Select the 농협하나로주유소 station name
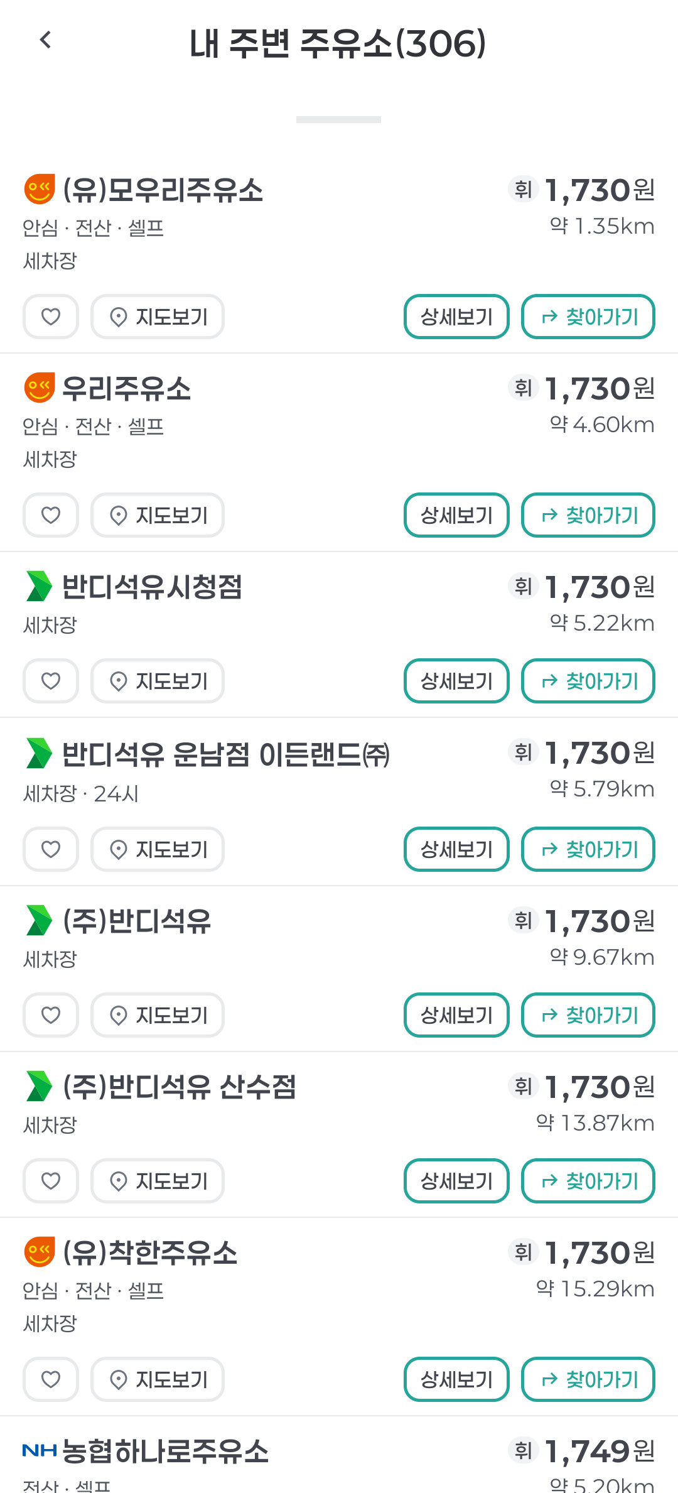 (x=166, y=1451)
